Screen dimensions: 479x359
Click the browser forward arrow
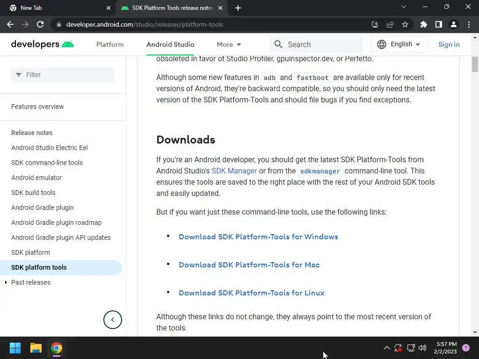(x=25, y=24)
